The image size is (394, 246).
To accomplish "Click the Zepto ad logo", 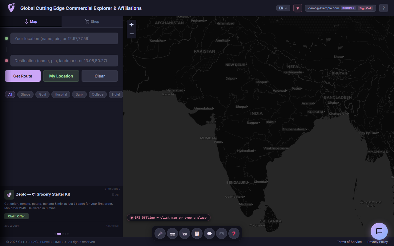I will click(9, 195).
